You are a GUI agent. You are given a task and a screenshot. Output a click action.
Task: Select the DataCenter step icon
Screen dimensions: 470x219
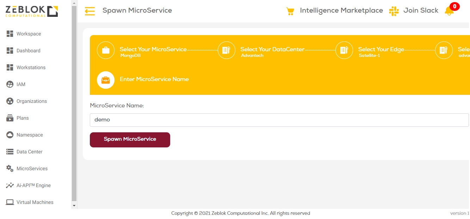(x=227, y=50)
